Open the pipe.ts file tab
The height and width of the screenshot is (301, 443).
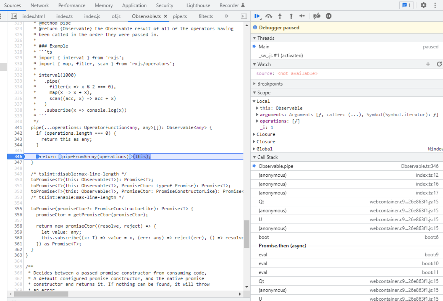(180, 16)
